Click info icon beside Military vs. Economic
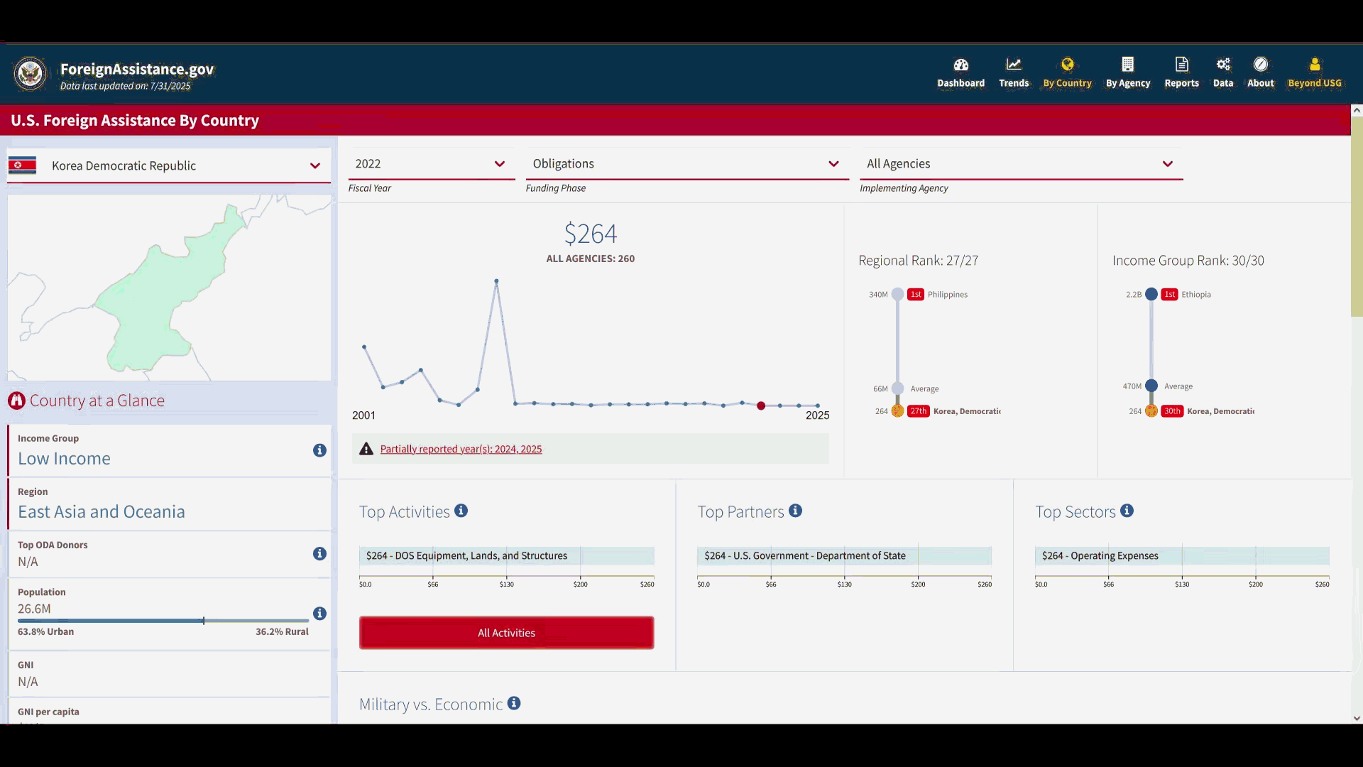The height and width of the screenshot is (767, 1363). click(514, 703)
